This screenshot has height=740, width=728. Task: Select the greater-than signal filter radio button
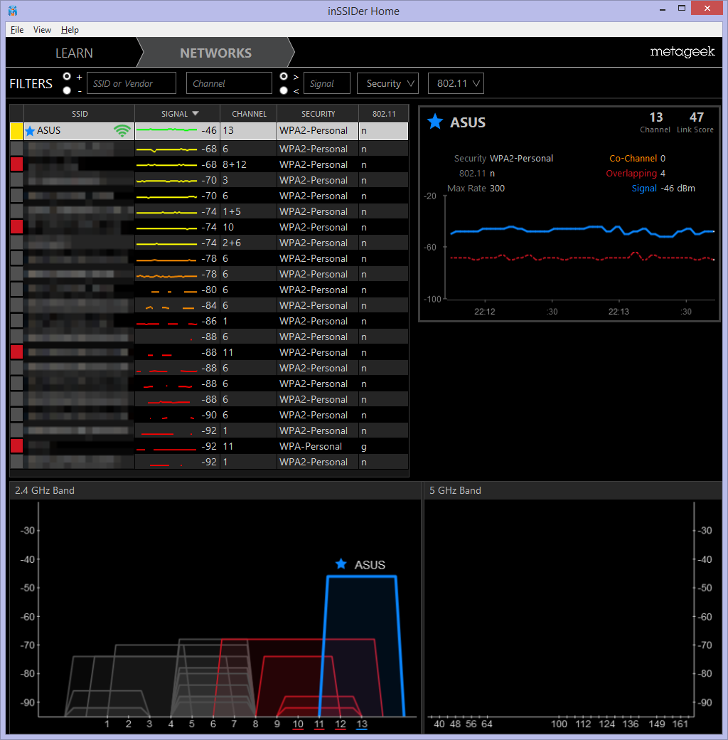[284, 76]
